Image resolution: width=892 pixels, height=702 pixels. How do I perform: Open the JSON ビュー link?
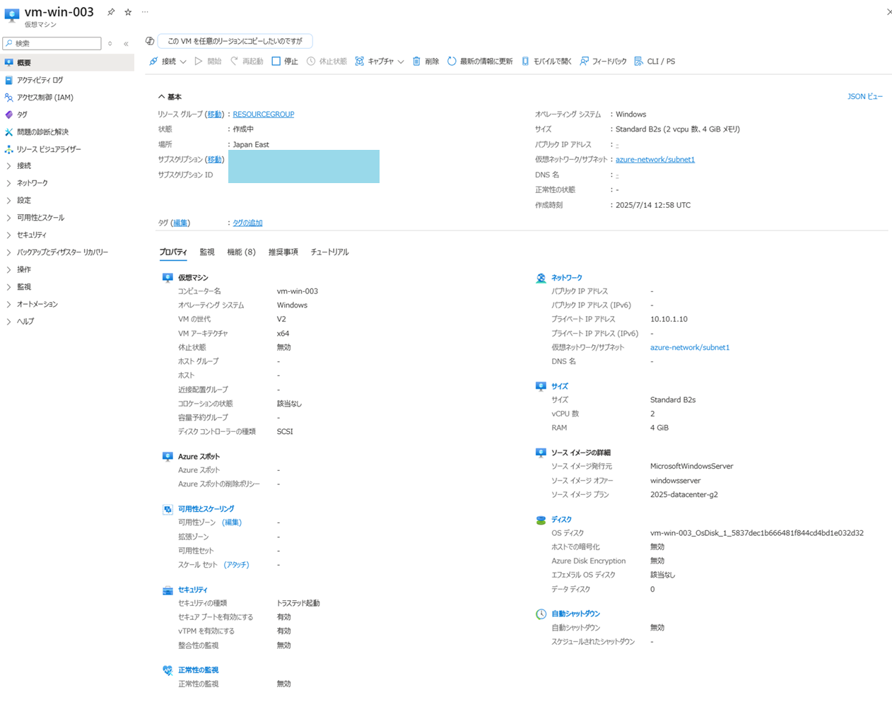pos(864,96)
